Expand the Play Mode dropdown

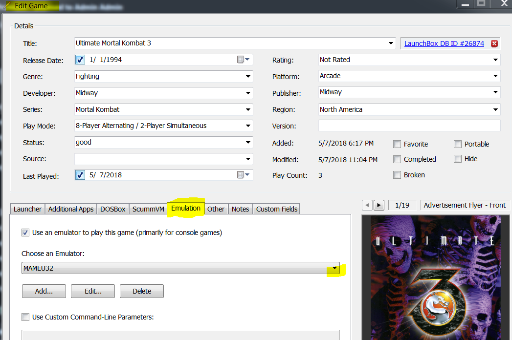(x=248, y=126)
